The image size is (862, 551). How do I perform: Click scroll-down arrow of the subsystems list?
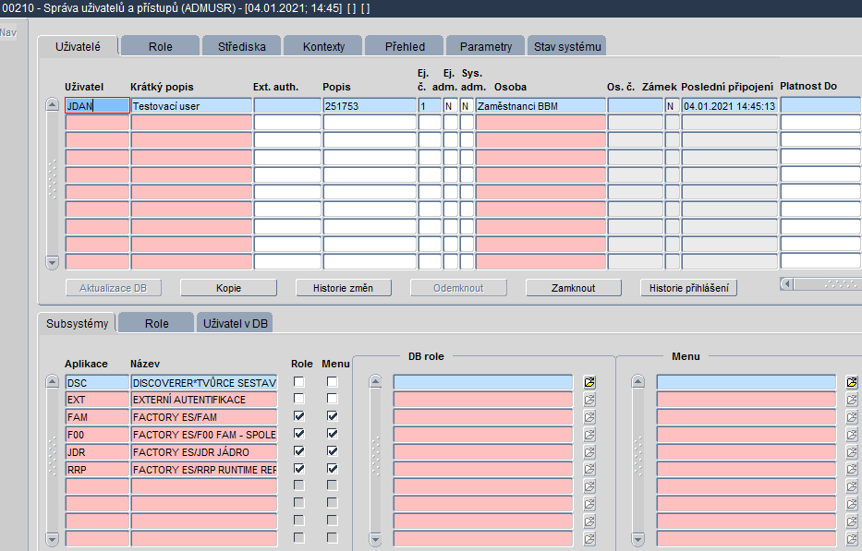(x=53, y=540)
